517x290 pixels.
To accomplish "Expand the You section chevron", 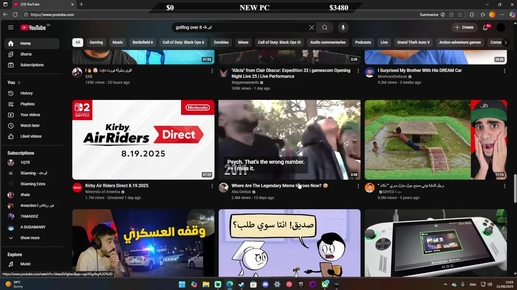I will click(x=19, y=83).
